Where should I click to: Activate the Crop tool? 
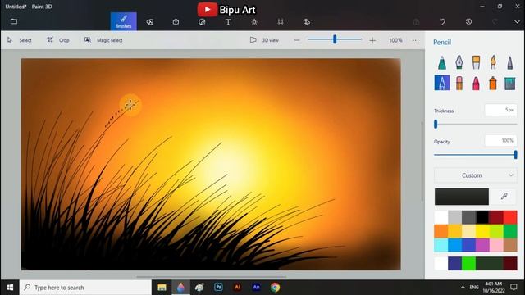click(58, 40)
